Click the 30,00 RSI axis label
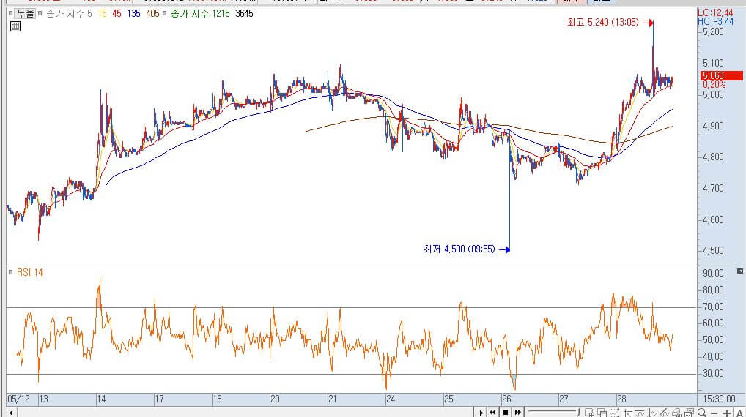 pyautogui.click(x=713, y=373)
